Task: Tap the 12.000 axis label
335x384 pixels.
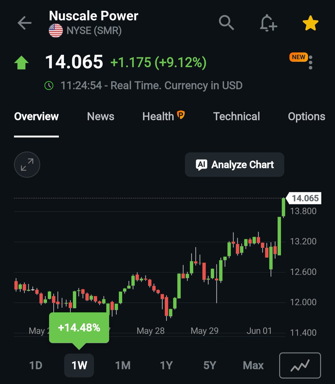Action: coord(303,302)
